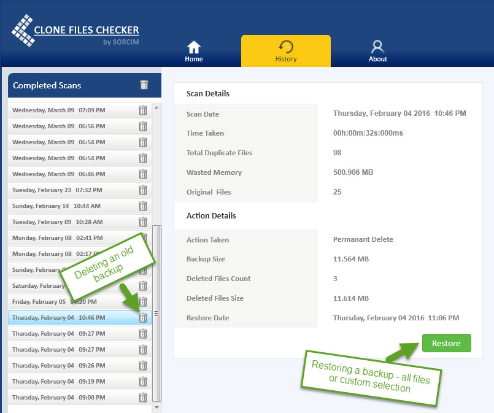Trash the Tuesday February 09 10:28 AM scan
The image size is (494, 413).
tap(143, 222)
